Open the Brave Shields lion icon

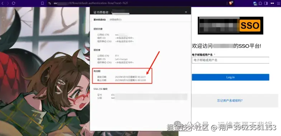[x=231, y=3]
